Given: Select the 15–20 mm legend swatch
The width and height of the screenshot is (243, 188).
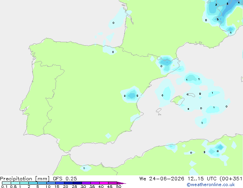Looking at the screenshot, I should (x=59, y=183).
